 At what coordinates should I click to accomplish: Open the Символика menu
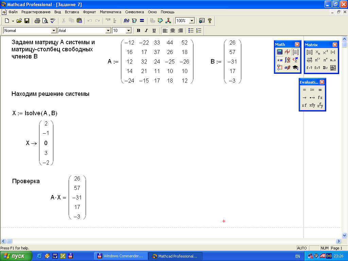point(135,12)
